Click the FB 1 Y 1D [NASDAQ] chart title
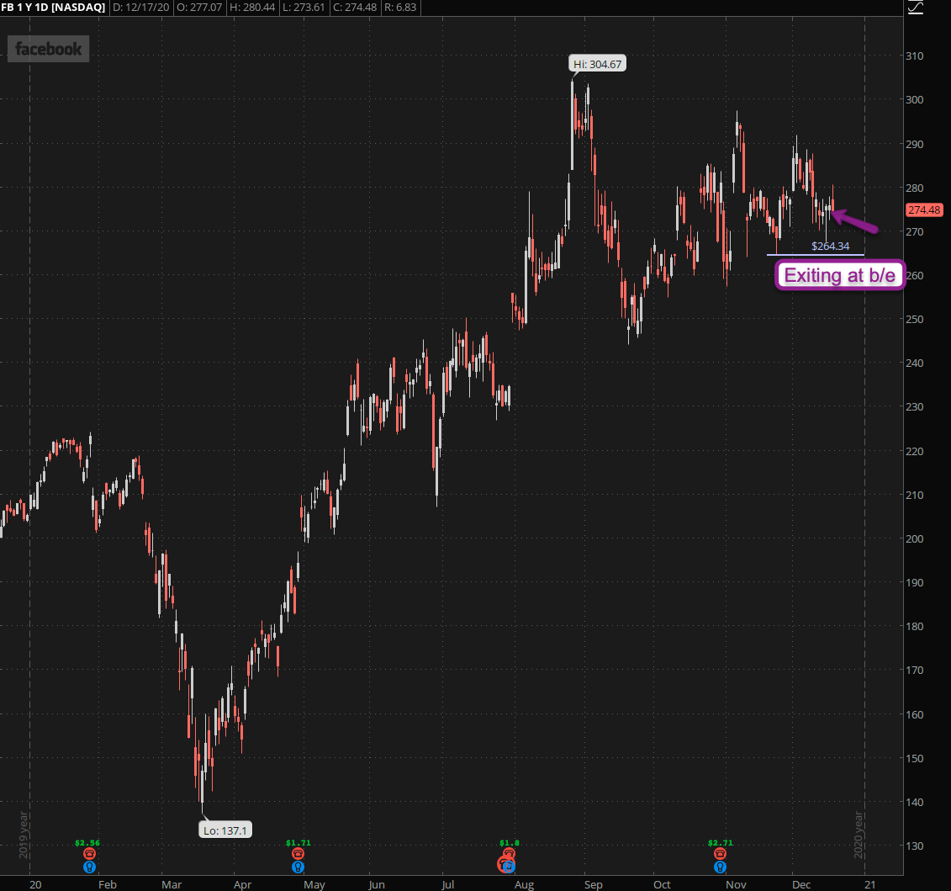The height and width of the screenshot is (891, 951). 53,8
